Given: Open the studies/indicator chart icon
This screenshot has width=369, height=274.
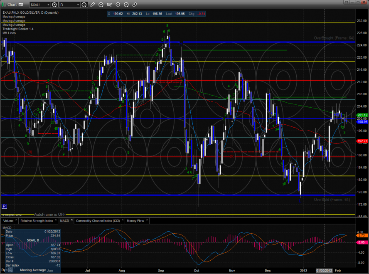Looking at the screenshot, I should tap(101, 5).
